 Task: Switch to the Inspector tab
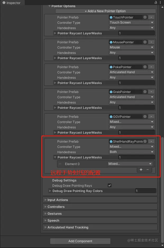(x=12, y=3)
